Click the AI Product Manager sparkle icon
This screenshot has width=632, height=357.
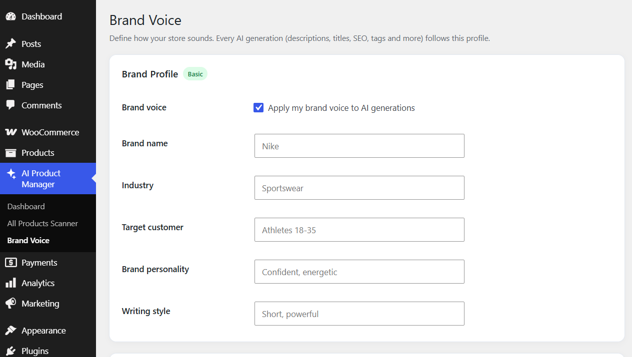point(10,174)
